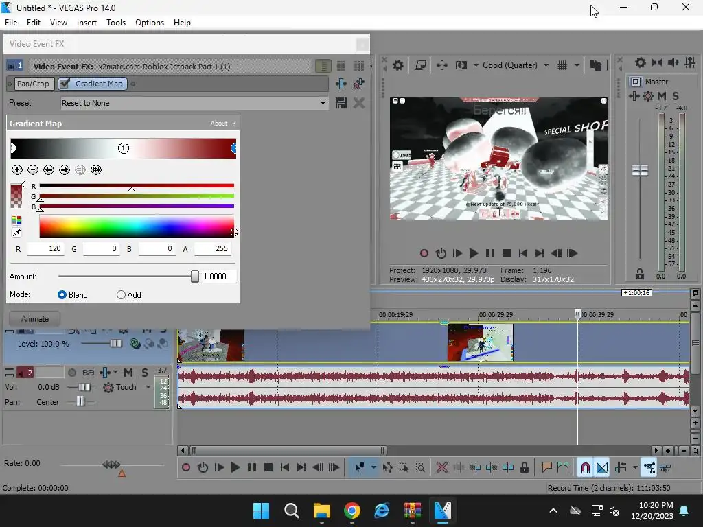Open auto ripple dropdown arrow
Viewport: 703px width, 527px height.
tap(635, 468)
